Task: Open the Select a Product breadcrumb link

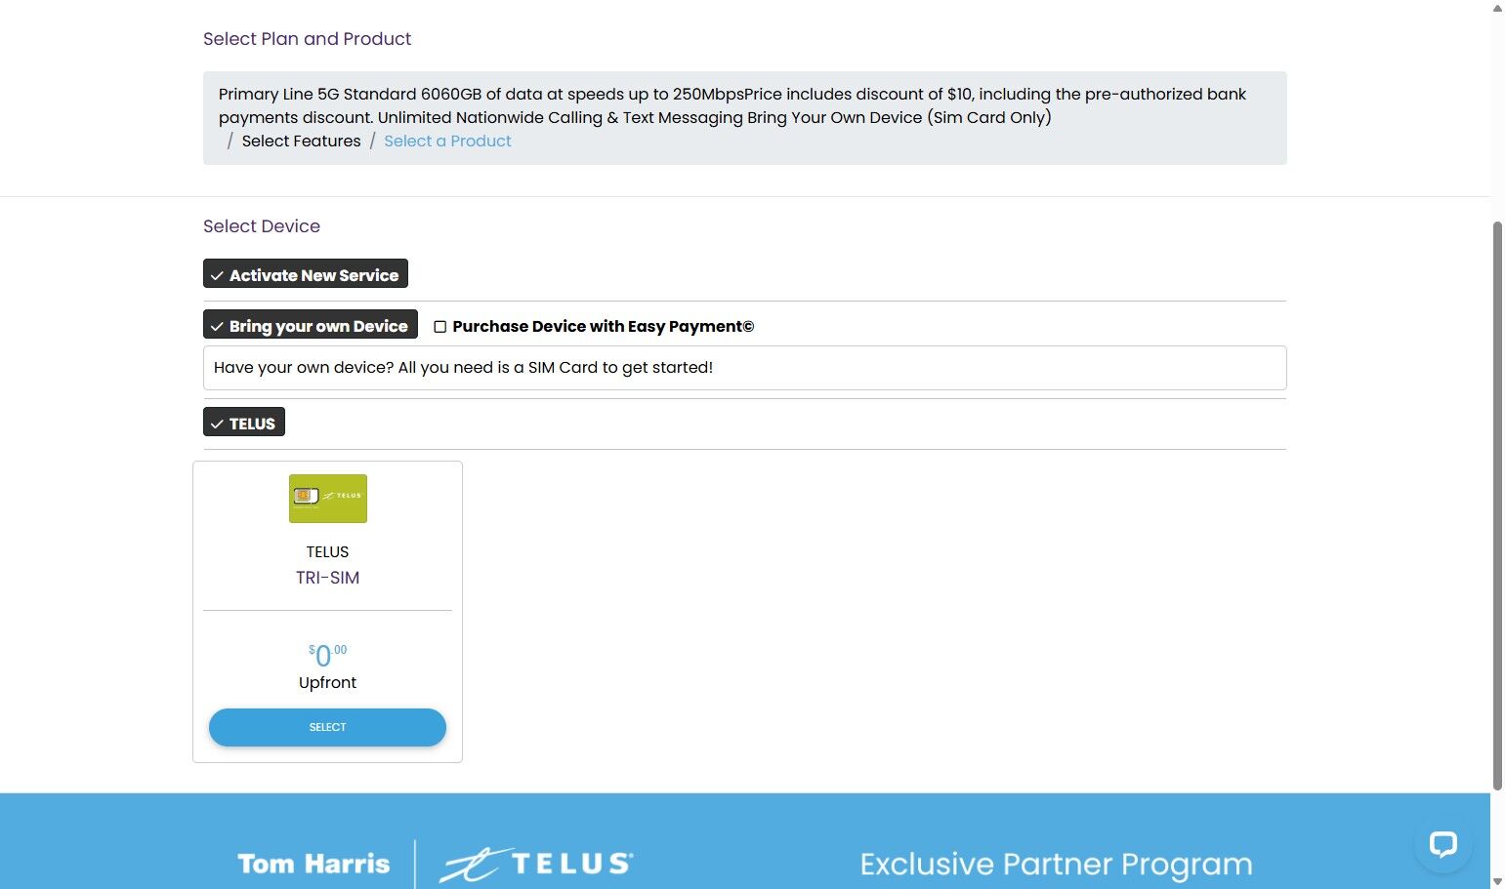Action: 447,141
